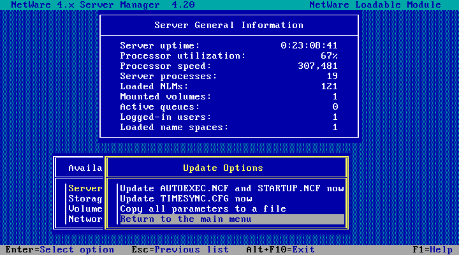Choose the Volume entry in Available list
459x255 pixels.
point(85,208)
